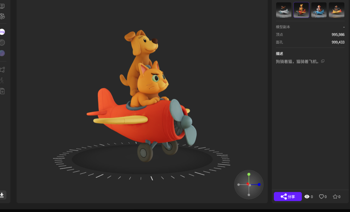Viewport: 350px width, 212px height.
Task: Click the 模型副本 label
Action: [x=283, y=27]
